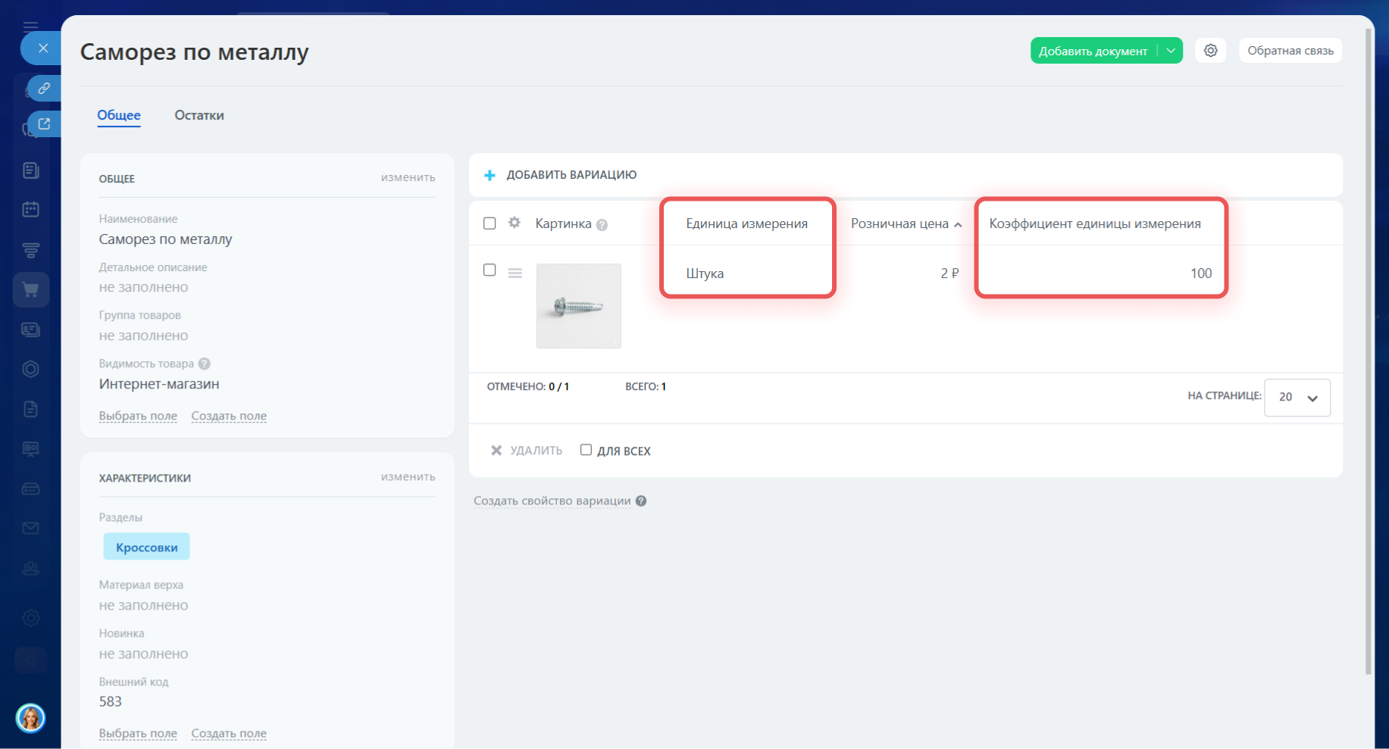Click Создать свойство вариации link
Image resolution: width=1389 pixels, height=749 pixels.
[x=552, y=501]
